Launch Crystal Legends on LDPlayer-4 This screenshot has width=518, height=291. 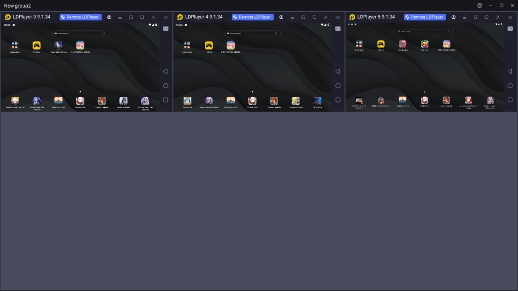tap(275, 101)
